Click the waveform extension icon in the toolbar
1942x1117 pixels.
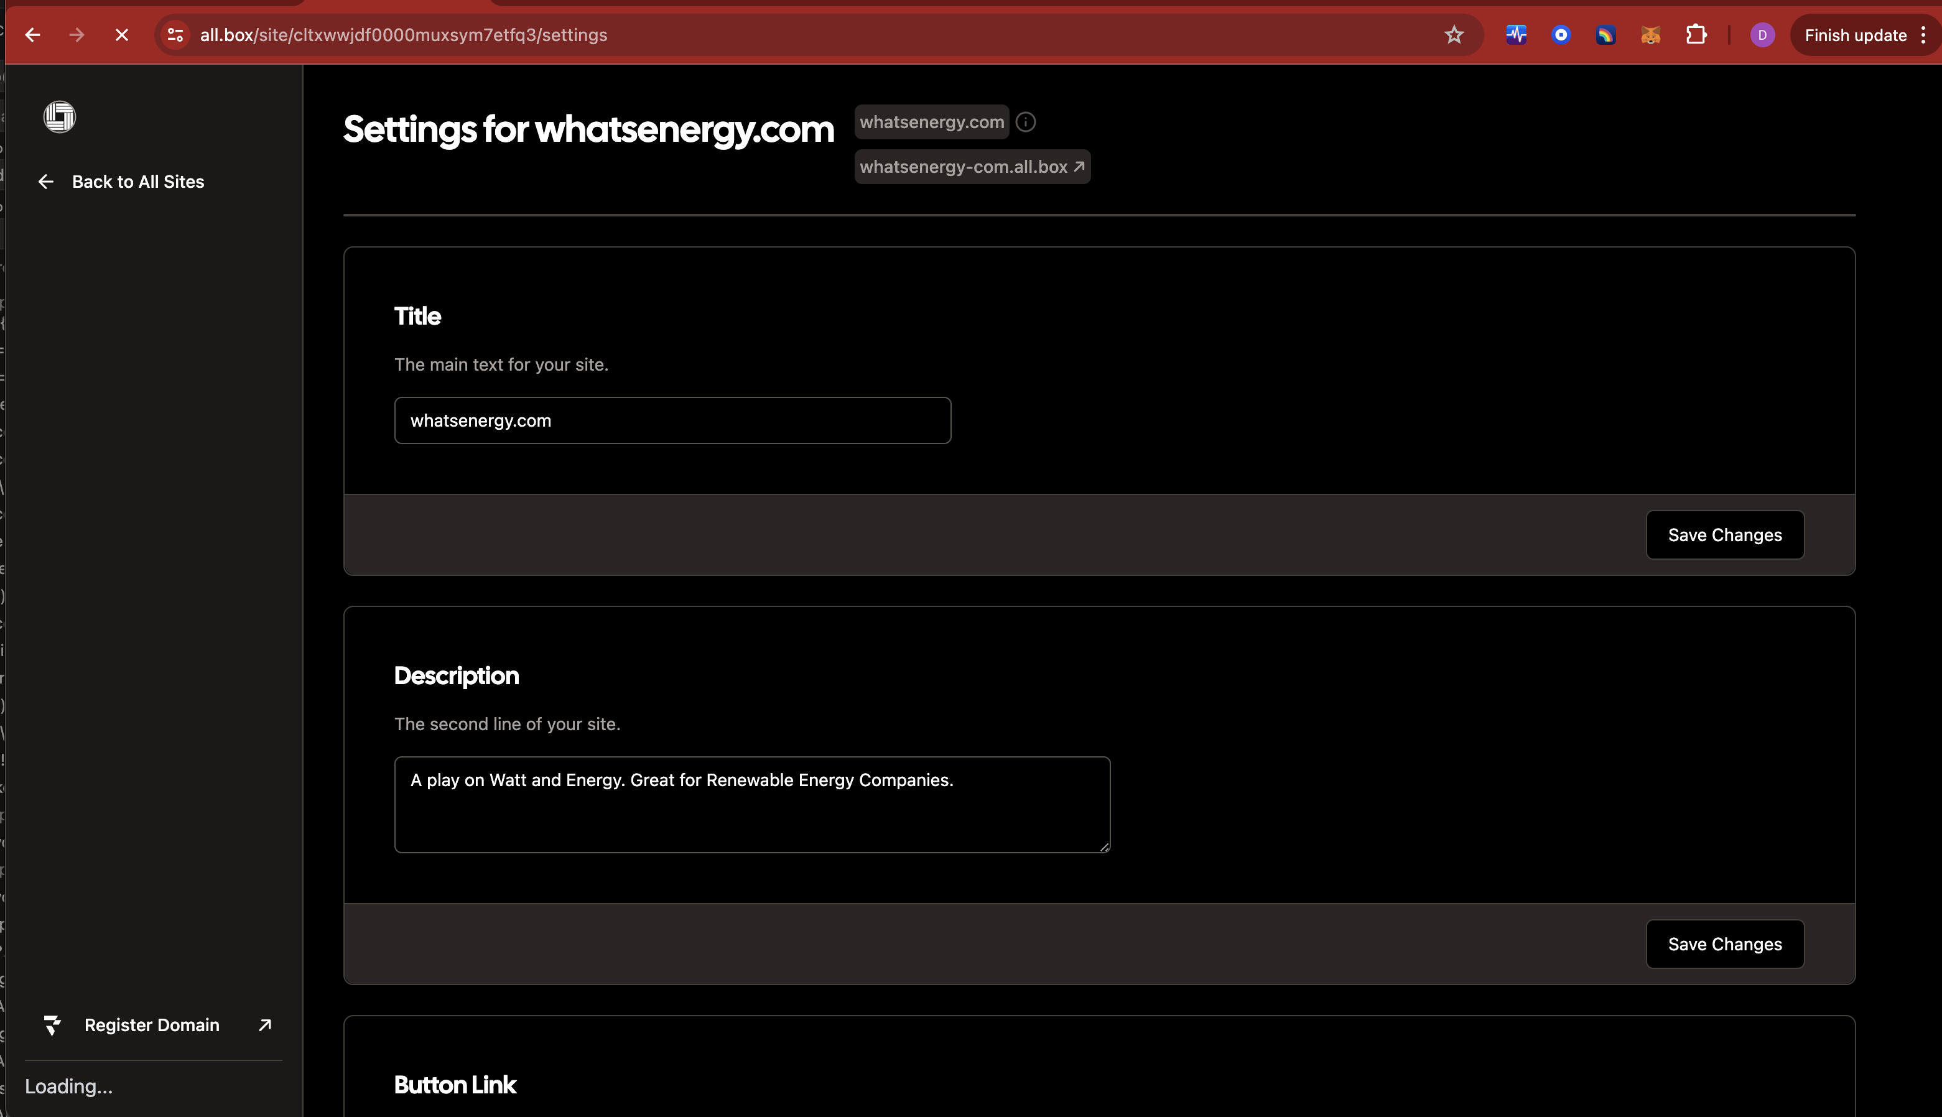(x=1516, y=35)
